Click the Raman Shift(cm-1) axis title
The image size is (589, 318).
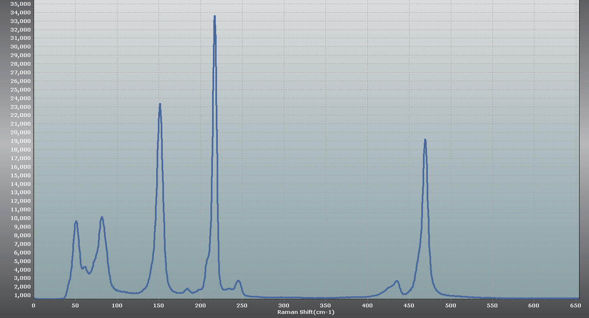(306, 312)
